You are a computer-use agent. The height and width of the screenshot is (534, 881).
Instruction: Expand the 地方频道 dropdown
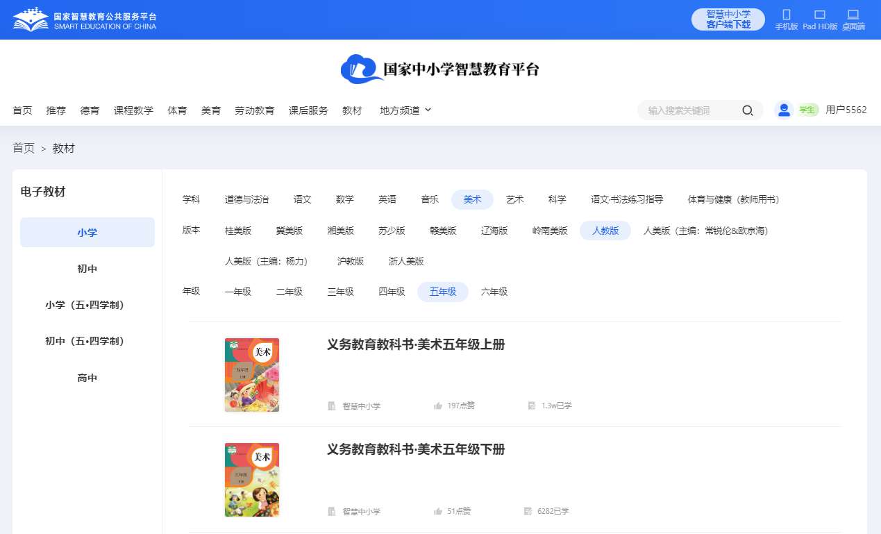405,110
